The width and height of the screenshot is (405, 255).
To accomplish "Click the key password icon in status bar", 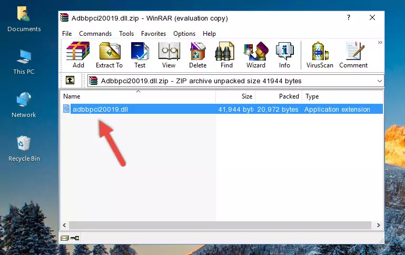I will tap(75, 238).
